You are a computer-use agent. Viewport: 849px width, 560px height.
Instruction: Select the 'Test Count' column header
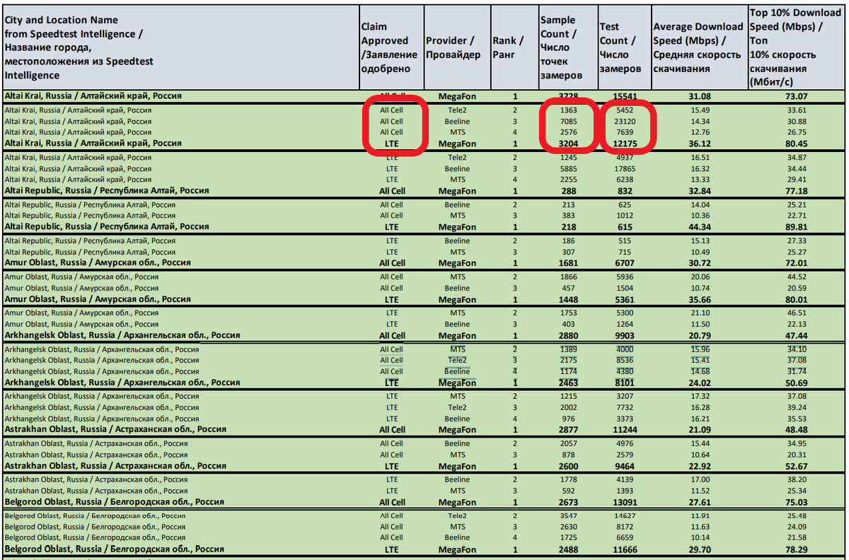tap(624, 47)
